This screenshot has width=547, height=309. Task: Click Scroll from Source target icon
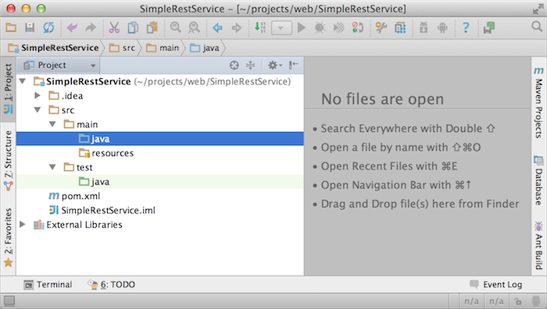pos(234,65)
